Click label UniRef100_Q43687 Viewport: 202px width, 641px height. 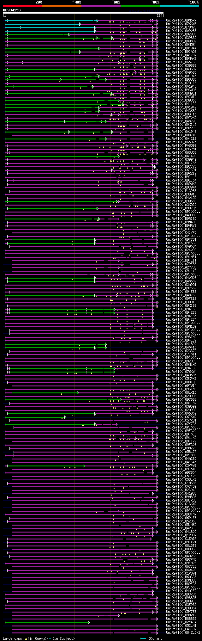pos(181,69)
